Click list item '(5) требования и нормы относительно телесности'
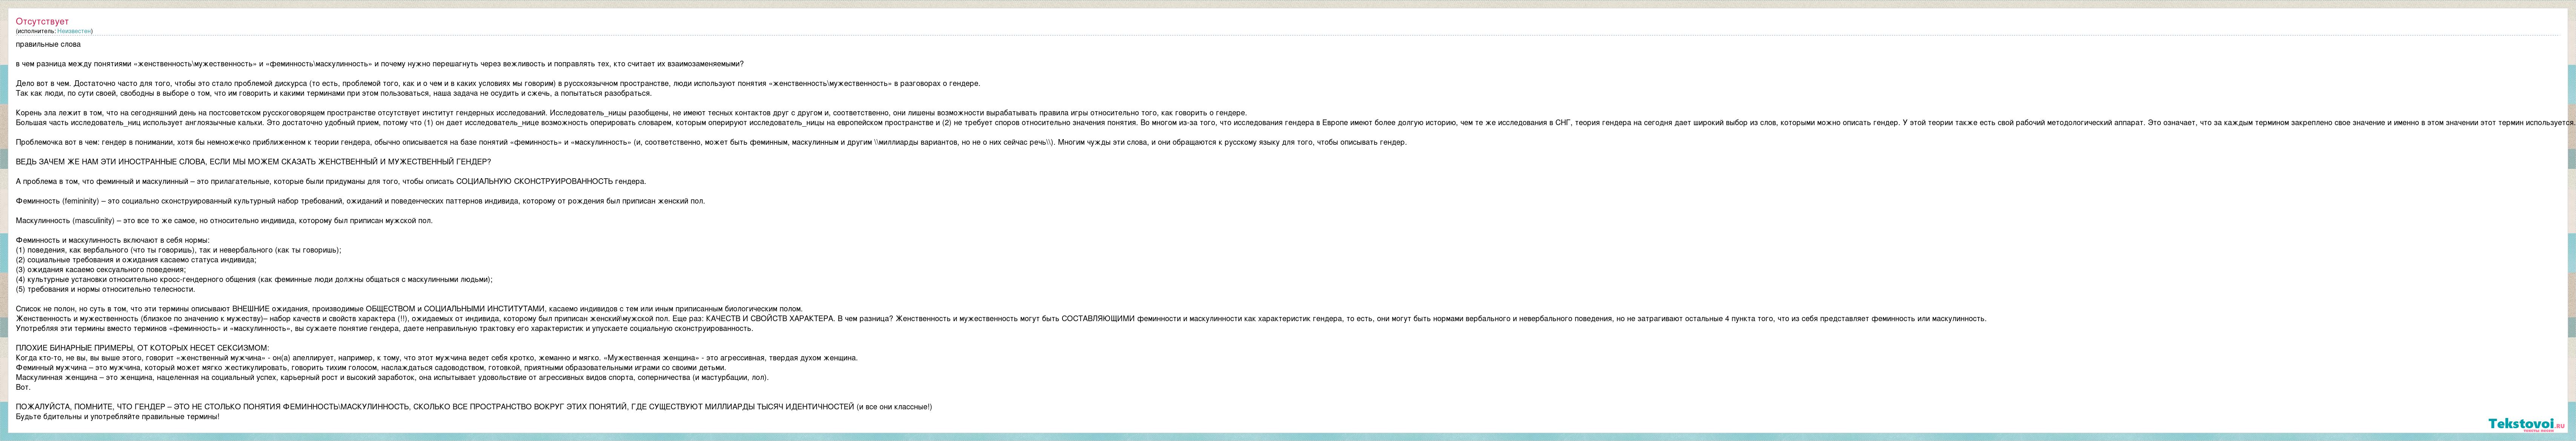 click(x=105, y=289)
